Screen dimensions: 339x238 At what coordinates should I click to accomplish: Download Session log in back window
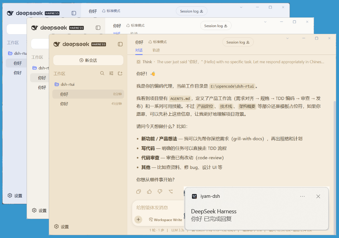pos(192,11)
